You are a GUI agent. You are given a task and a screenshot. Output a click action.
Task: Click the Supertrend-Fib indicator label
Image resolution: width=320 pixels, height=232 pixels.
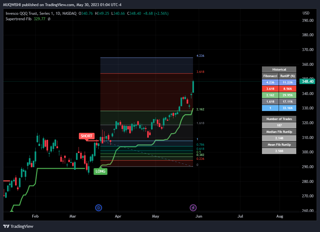pyautogui.click(x=19, y=19)
